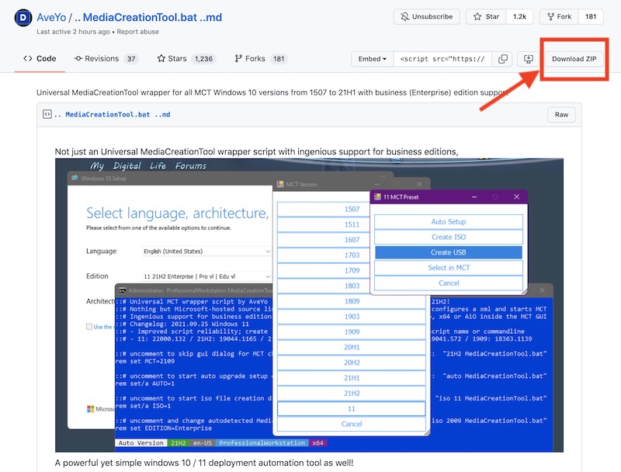Click the MCT Version window title icon
Screen dimensions: 621x472
tap(280, 184)
